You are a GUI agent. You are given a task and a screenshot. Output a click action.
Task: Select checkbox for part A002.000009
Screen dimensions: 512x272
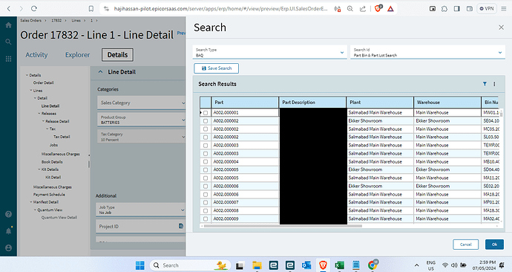[x=206, y=219]
